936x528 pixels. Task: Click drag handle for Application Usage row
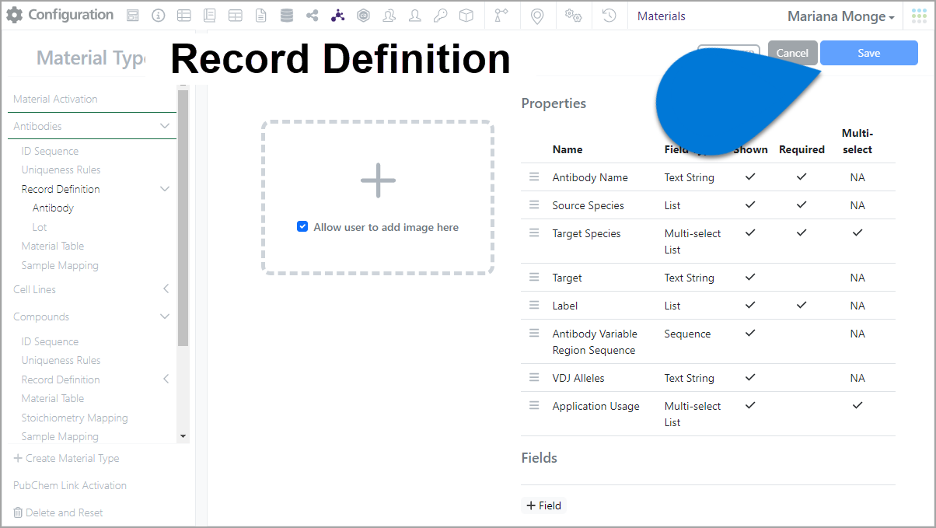(x=534, y=405)
